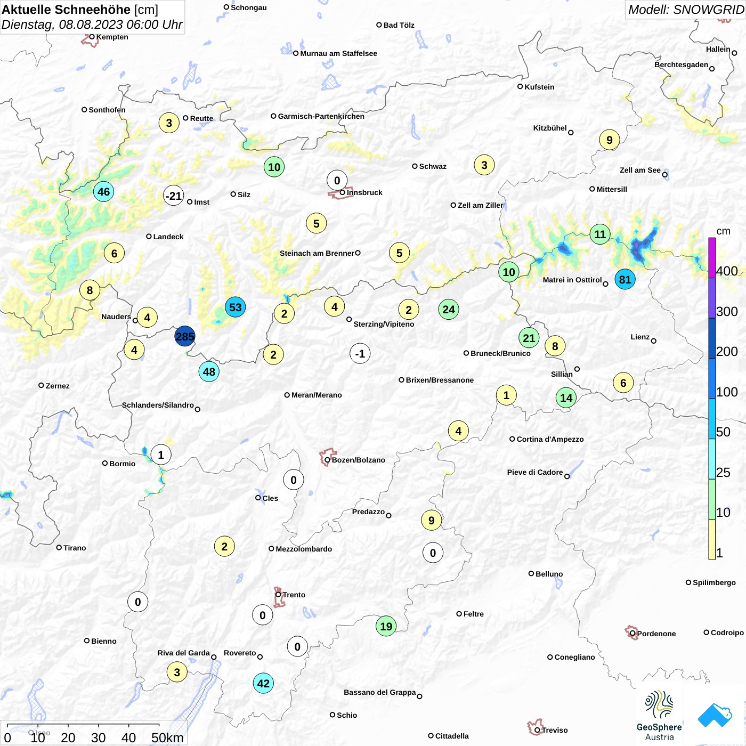
Task: Click the Steinach am Brenner label
Action: pyautogui.click(x=317, y=253)
